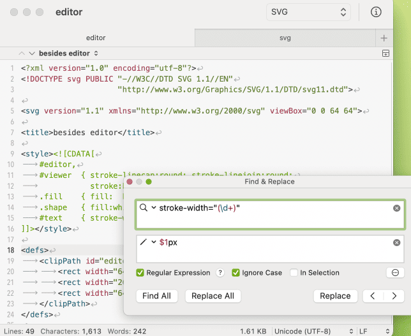This screenshot has width=411, height=336.
Task: Find next match arrow
Action: (x=394, y=296)
